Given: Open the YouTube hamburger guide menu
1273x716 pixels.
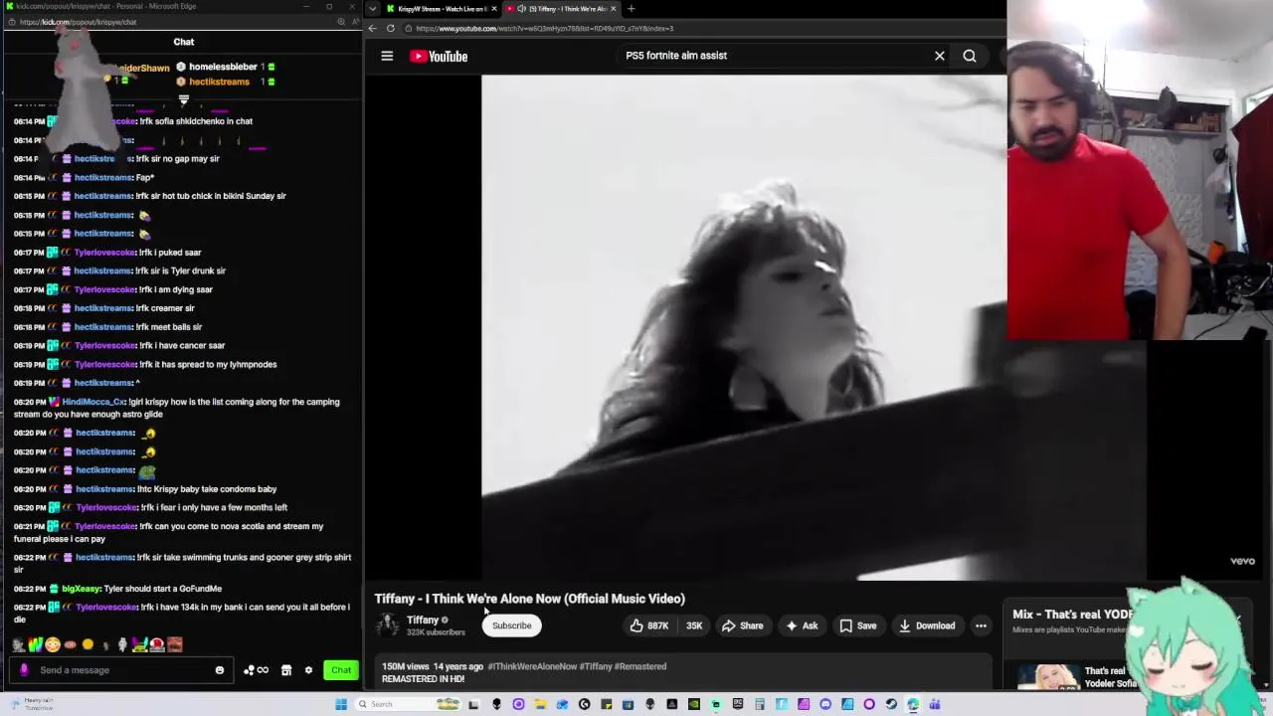Looking at the screenshot, I should coord(387,56).
